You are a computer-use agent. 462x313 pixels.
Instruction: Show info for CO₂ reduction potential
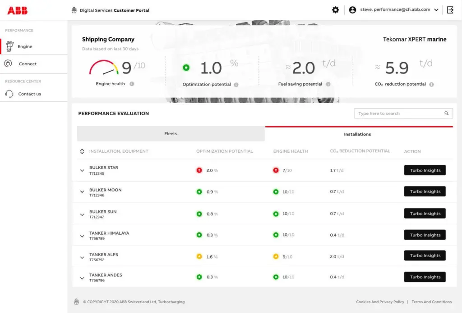431,84
